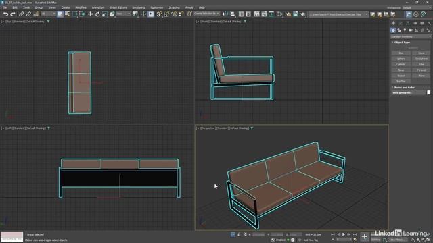Image resolution: width=433 pixels, height=243 pixels.
Task: Select the Lights category icon
Action: (x=405, y=30)
